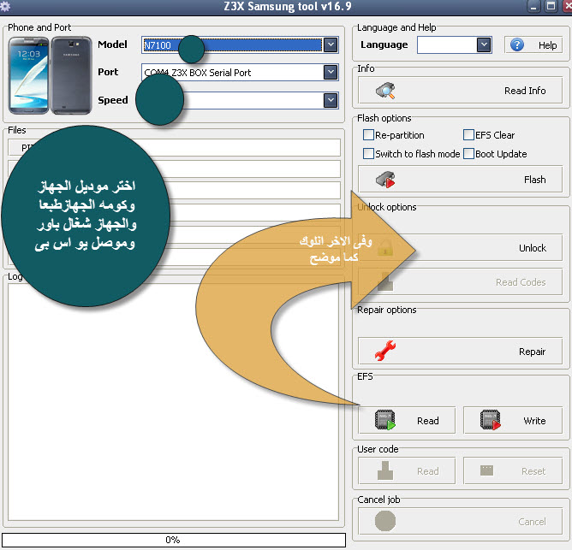The height and width of the screenshot is (550, 572).
Task: Click the 0% progress bar
Action: point(174,540)
